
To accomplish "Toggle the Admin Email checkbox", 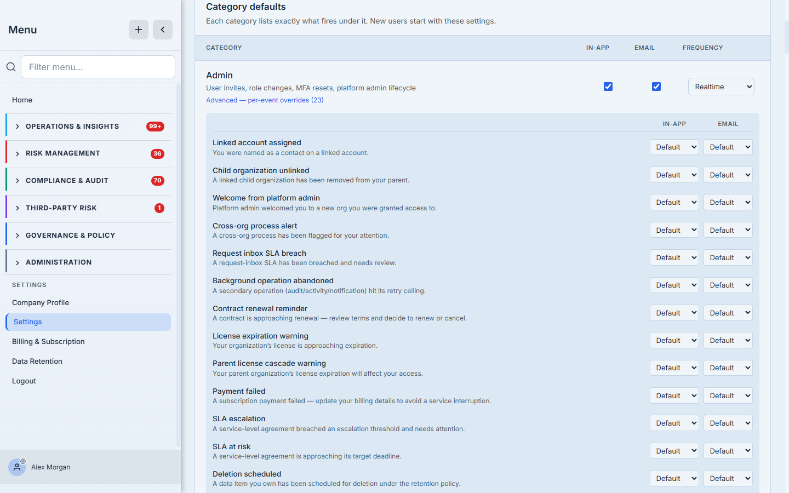I will coord(656,87).
